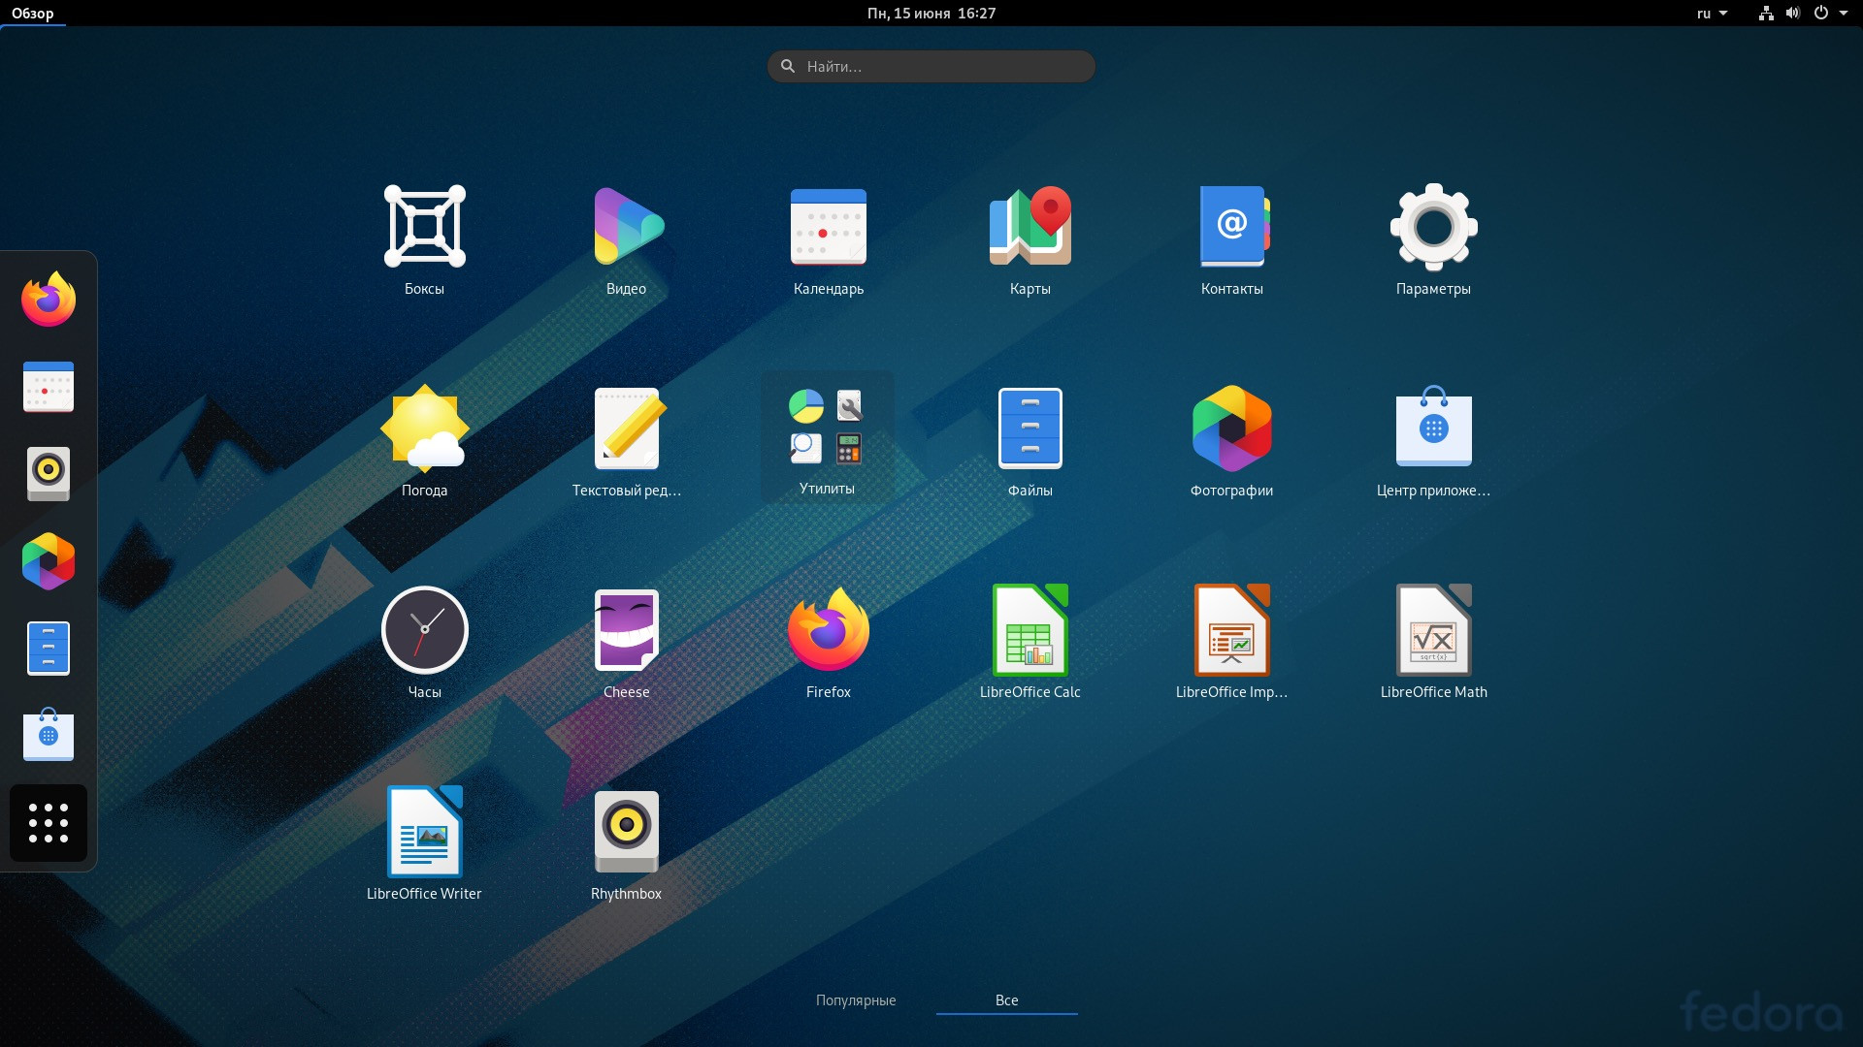Image resolution: width=1863 pixels, height=1047 pixels.
Task: Click the power icon in top bar
Action: 1821,14
